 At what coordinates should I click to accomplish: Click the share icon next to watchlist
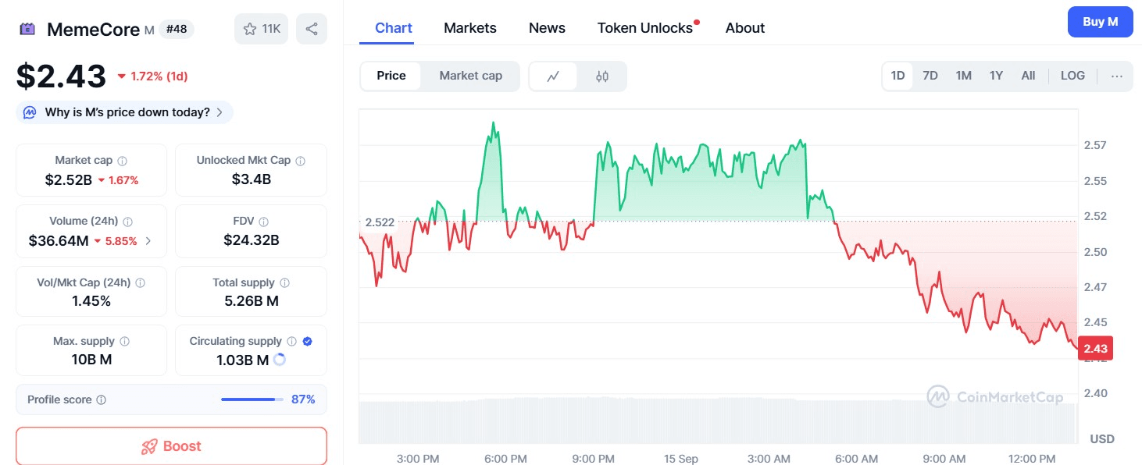312,29
